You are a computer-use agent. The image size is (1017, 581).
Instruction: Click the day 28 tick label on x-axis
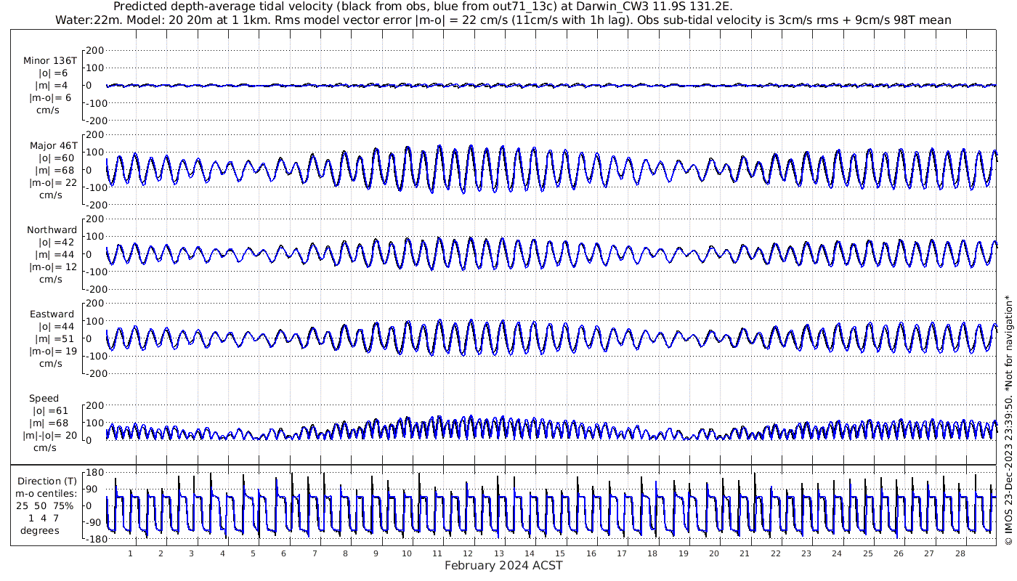tap(960, 553)
